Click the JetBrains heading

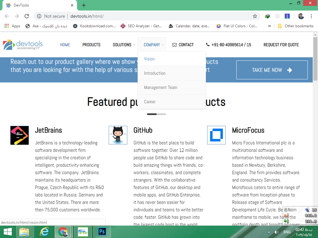click(48, 130)
